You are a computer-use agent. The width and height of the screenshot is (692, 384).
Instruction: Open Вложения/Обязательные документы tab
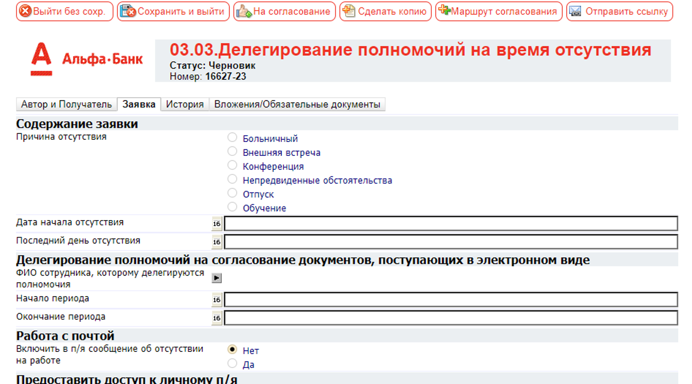point(297,105)
